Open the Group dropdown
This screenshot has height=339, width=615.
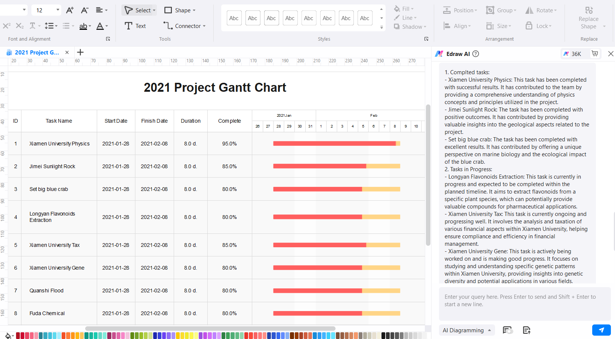click(501, 10)
